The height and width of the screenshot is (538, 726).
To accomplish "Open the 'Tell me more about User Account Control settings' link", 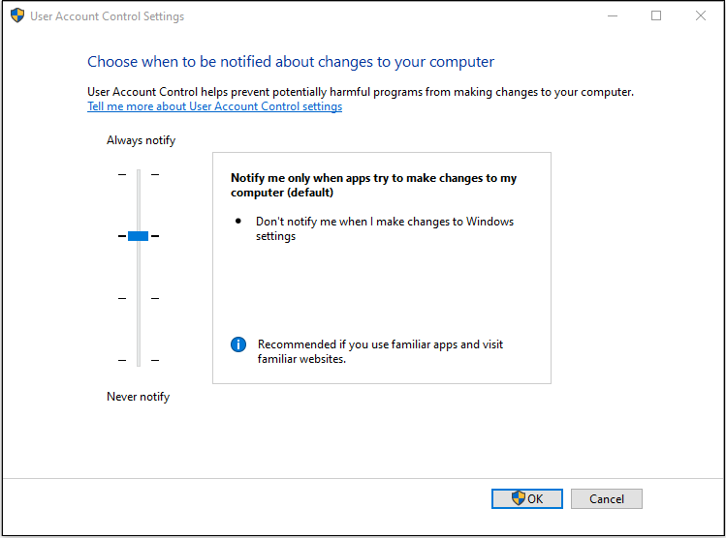I will pyautogui.click(x=215, y=106).
